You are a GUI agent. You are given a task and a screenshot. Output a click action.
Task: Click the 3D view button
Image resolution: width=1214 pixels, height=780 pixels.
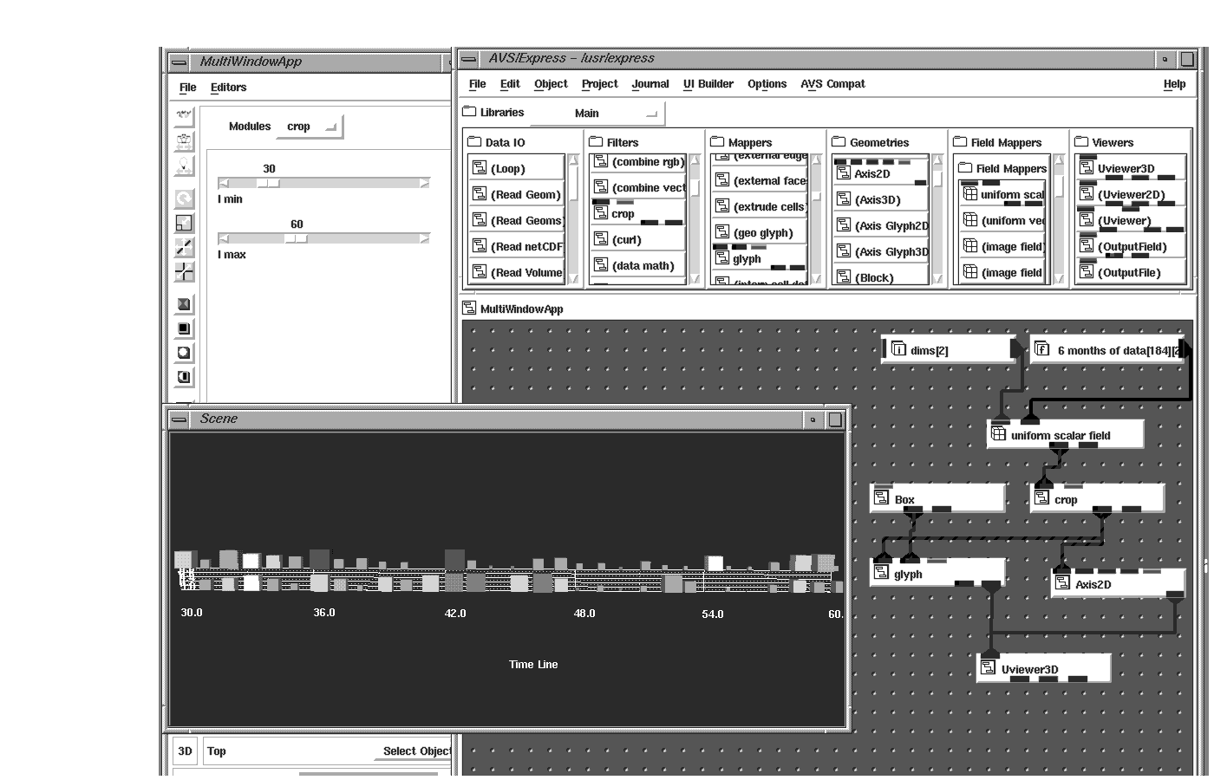point(185,751)
